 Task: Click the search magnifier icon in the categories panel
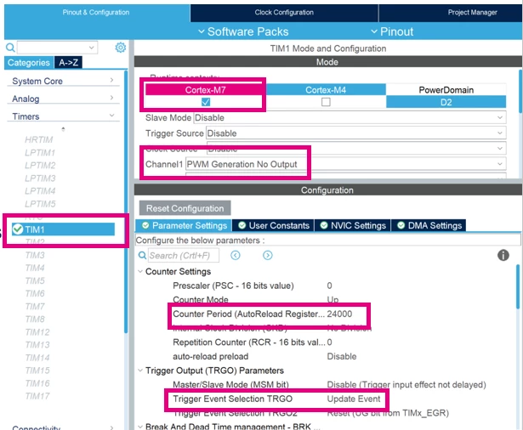(x=10, y=48)
